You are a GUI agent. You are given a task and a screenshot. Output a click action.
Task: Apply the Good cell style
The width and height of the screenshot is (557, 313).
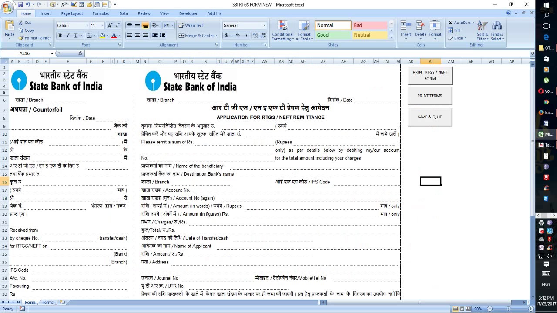pos(333,35)
